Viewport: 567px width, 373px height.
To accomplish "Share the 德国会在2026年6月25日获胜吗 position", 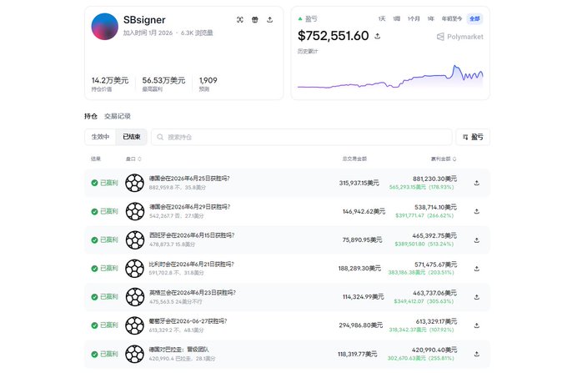I will (477, 183).
